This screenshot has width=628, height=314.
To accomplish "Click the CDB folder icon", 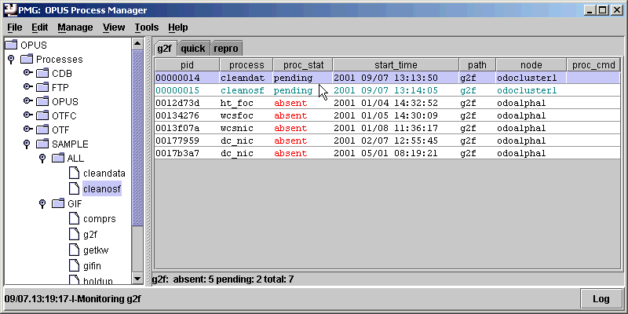I will 43,73.
